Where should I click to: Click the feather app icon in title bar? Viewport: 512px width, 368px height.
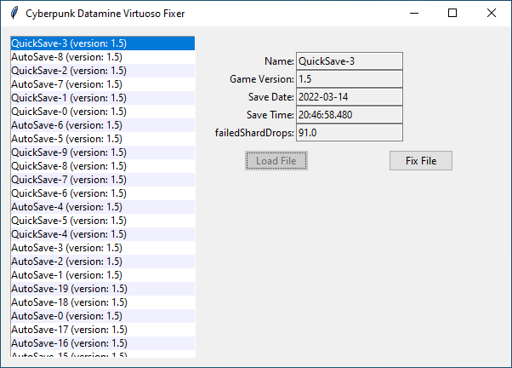point(14,13)
